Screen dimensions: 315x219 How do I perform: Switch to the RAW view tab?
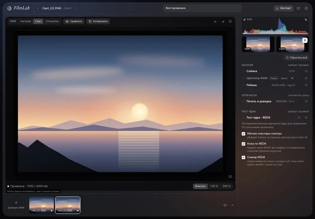(x=13, y=21)
